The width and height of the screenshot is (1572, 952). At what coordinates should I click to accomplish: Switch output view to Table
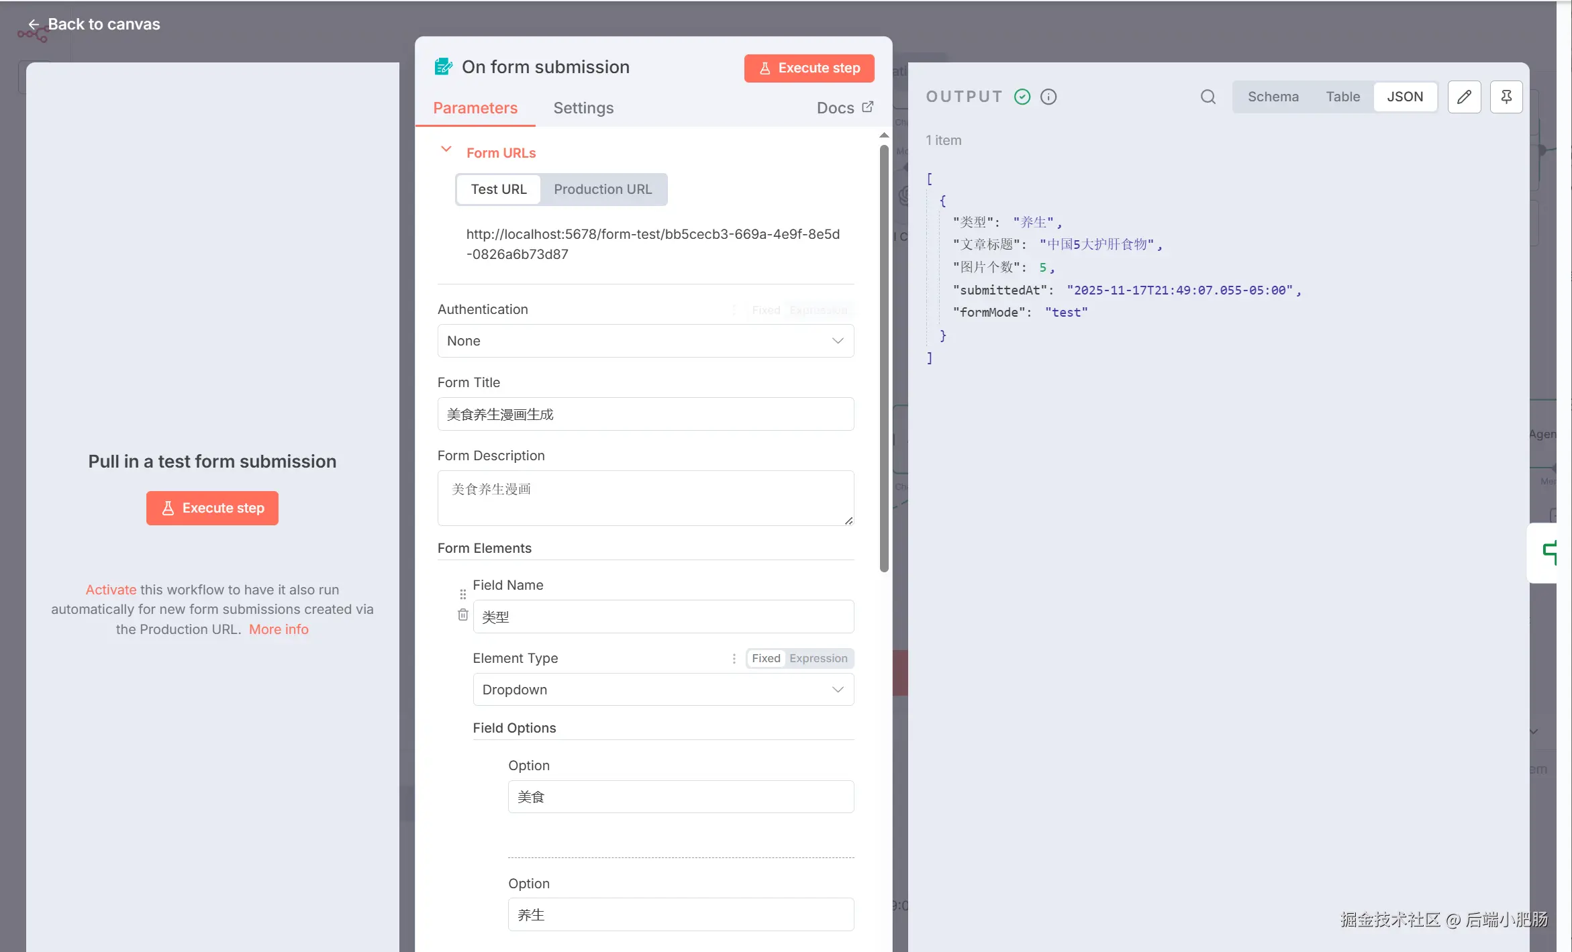(x=1342, y=97)
